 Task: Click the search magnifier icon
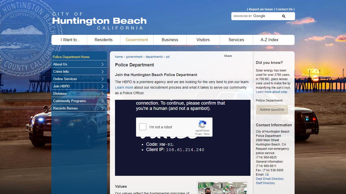[283, 16]
